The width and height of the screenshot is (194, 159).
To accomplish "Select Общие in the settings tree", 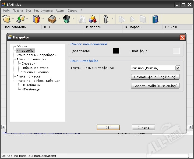I will (x=22, y=46).
